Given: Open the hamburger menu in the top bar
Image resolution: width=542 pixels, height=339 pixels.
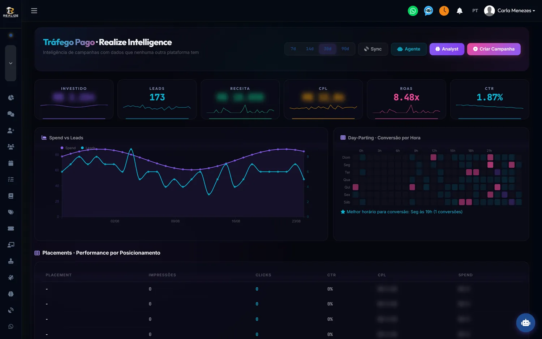Looking at the screenshot, I should point(34,11).
